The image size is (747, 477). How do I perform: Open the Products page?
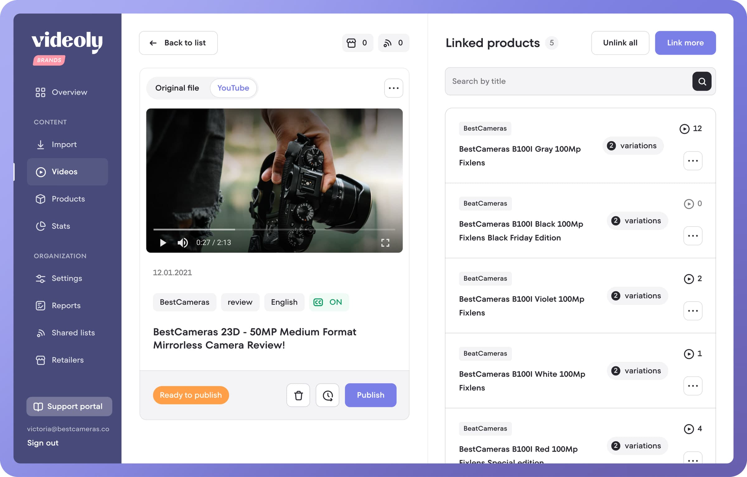60,199
